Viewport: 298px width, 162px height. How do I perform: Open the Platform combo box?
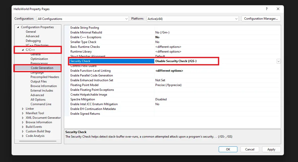coord(192,19)
